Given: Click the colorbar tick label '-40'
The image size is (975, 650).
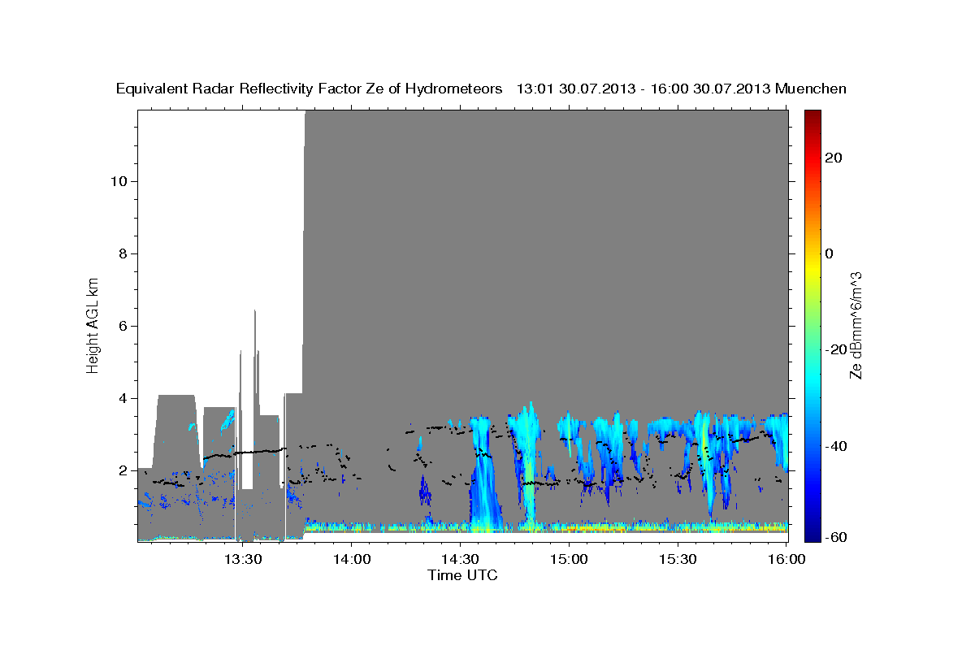Looking at the screenshot, I should (x=834, y=446).
